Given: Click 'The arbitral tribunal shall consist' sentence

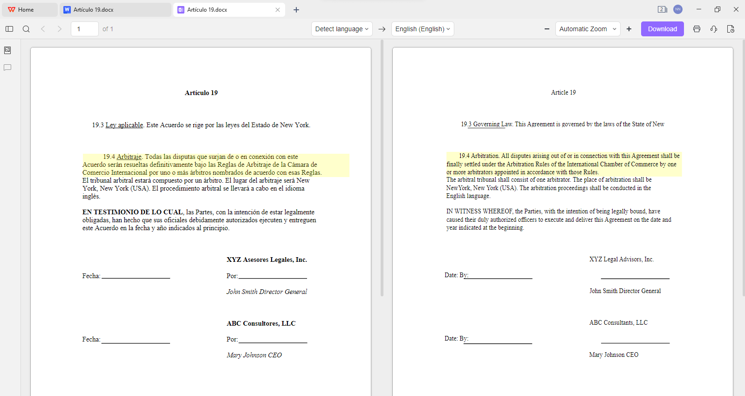Looking at the screenshot, I should (509, 180).
